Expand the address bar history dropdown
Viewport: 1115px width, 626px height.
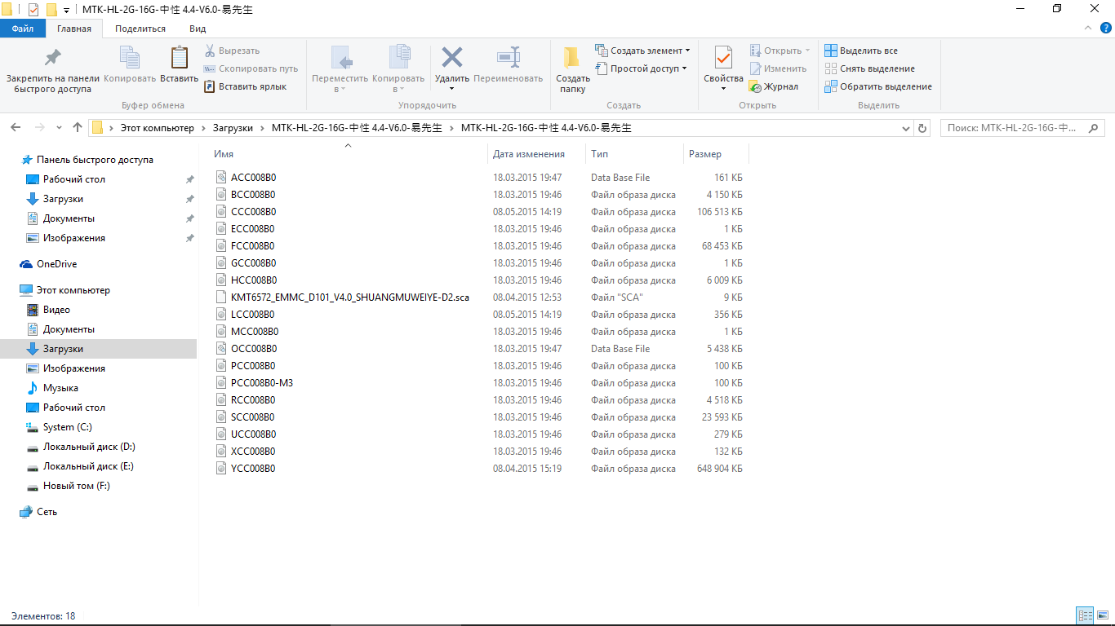pos(906,128)
